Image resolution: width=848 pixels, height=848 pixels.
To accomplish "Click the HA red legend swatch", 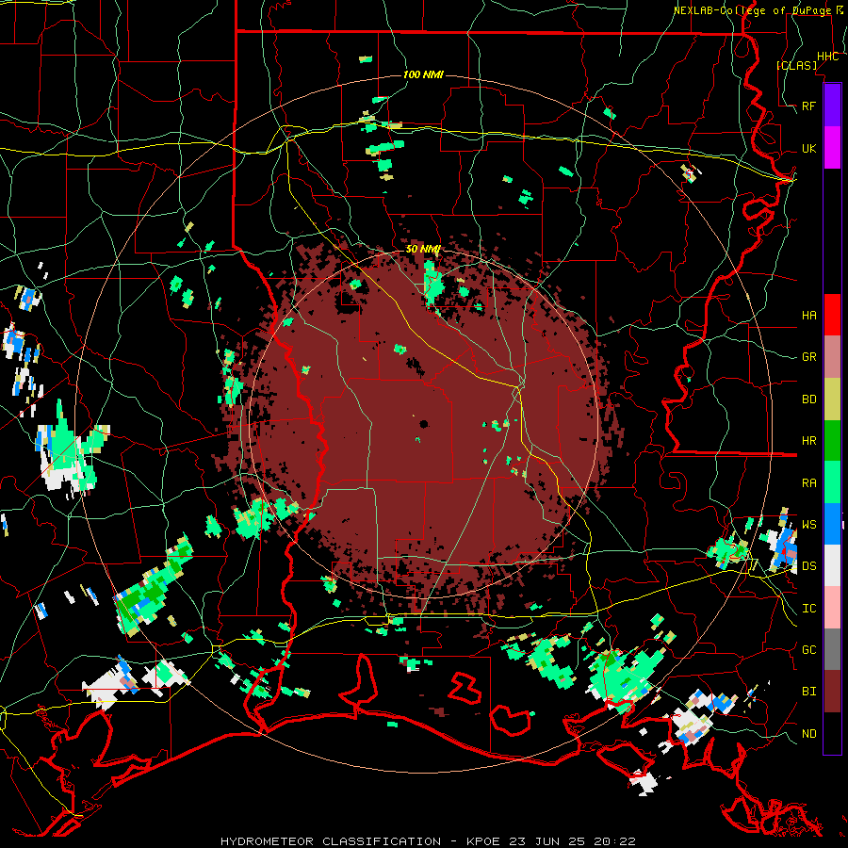I will click(832, 315).
